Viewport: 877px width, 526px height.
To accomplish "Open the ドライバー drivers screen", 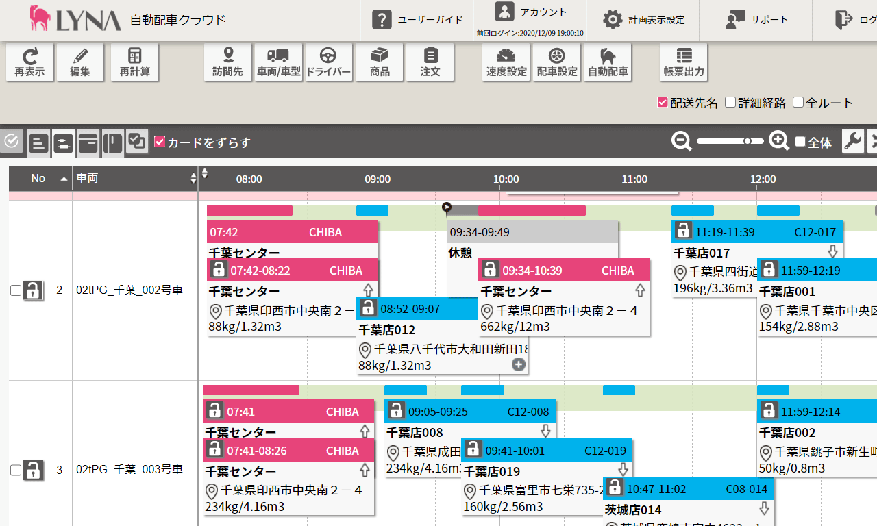I will [329, 62].
